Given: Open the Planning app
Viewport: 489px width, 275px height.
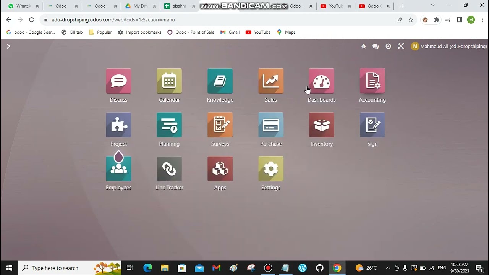Looking at the screenshot, I should [x=169, y=125].
